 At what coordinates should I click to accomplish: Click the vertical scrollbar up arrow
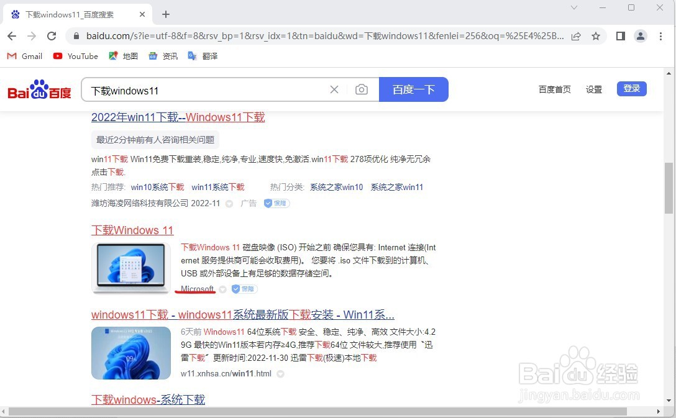click(x=669, y=73)
